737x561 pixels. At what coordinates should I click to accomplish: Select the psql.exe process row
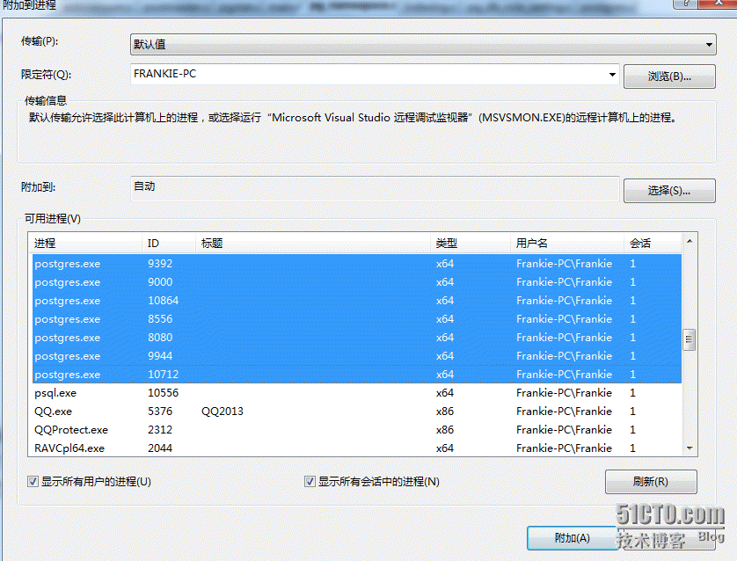pos(357,393)
